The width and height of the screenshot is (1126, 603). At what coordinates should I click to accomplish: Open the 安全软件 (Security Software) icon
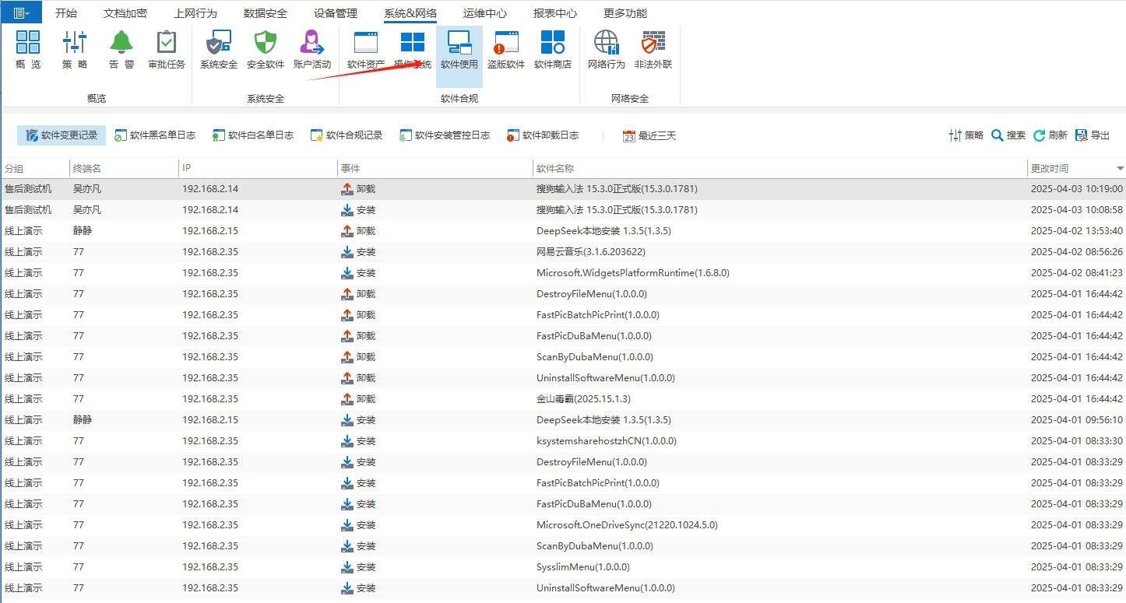click(265, 48)
